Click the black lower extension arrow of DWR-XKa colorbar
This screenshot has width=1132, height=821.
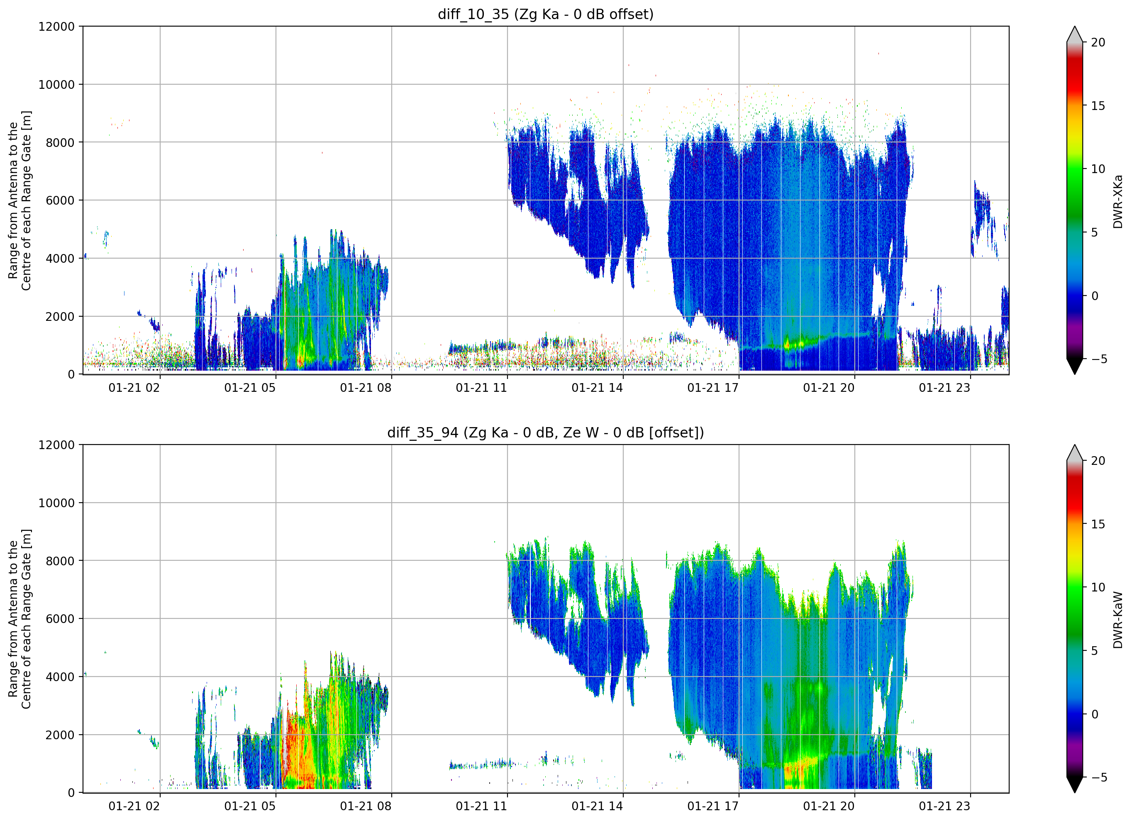click(x=1075, y=366)
